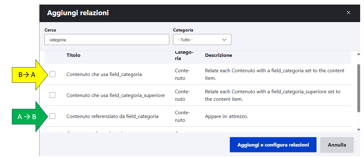The width and height of the screenshot is (364, 158).
Task: Click the Cerca search field
Action: click(x=107, y=40)
